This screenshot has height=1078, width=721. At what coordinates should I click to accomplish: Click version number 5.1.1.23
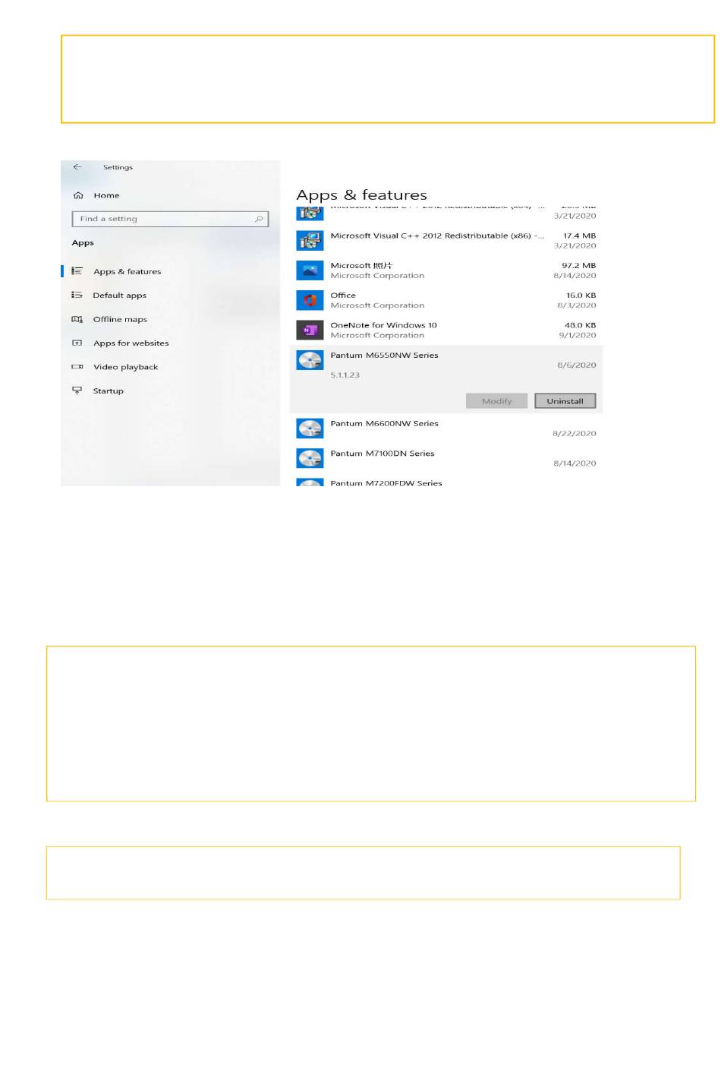(x=345, y=375)
